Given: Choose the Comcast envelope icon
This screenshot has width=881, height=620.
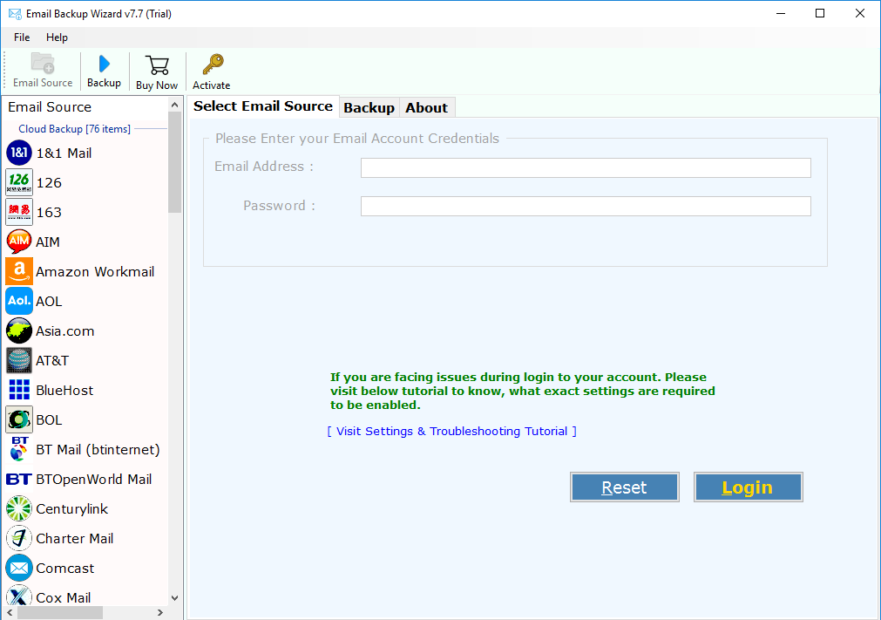Looking at the screenshot, I should 19,569.
